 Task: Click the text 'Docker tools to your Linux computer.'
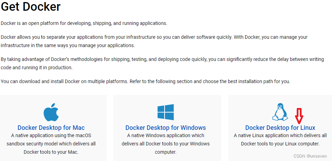[x=280, y=144]
